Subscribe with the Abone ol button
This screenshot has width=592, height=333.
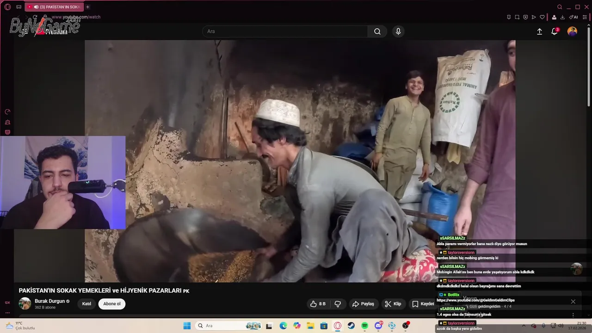[x=112, y=304]
